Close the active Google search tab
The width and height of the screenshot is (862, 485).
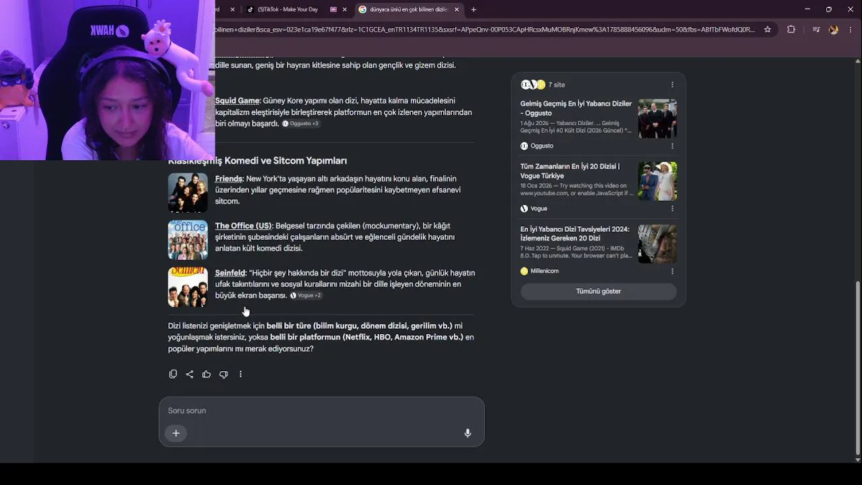(457, 9)
